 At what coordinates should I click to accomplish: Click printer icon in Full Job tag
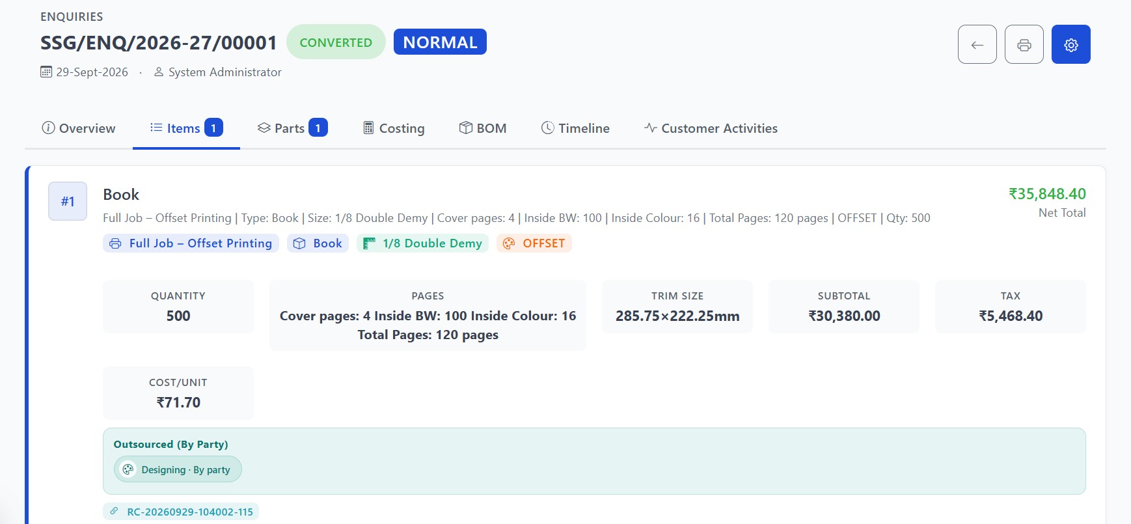(115, 243)
